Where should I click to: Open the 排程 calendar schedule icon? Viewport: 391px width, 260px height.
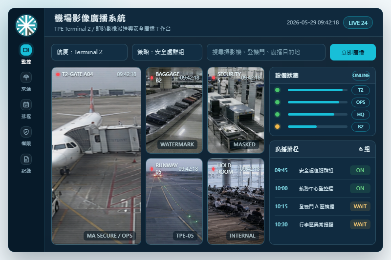[x=26, y=105]
